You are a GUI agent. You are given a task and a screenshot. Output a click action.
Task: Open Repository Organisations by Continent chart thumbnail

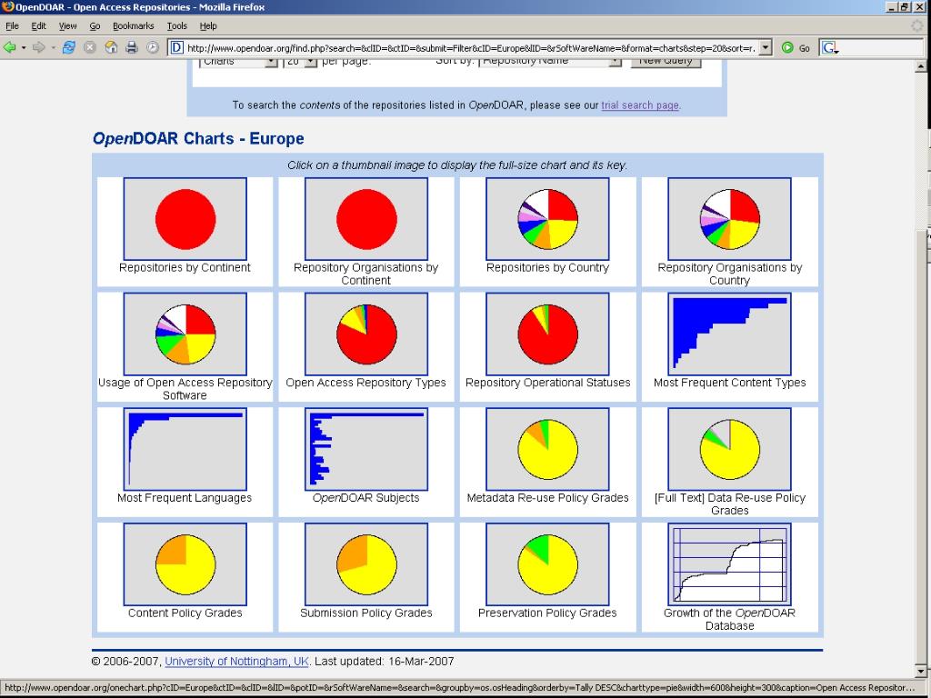(366, 218)
